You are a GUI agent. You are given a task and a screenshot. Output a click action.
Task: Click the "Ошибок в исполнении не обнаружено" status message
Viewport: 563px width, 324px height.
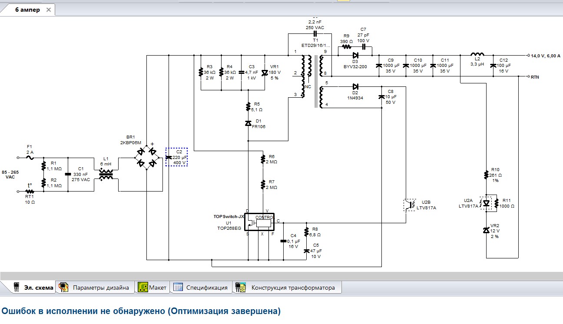pyautogui.click(x=141, y=311)
